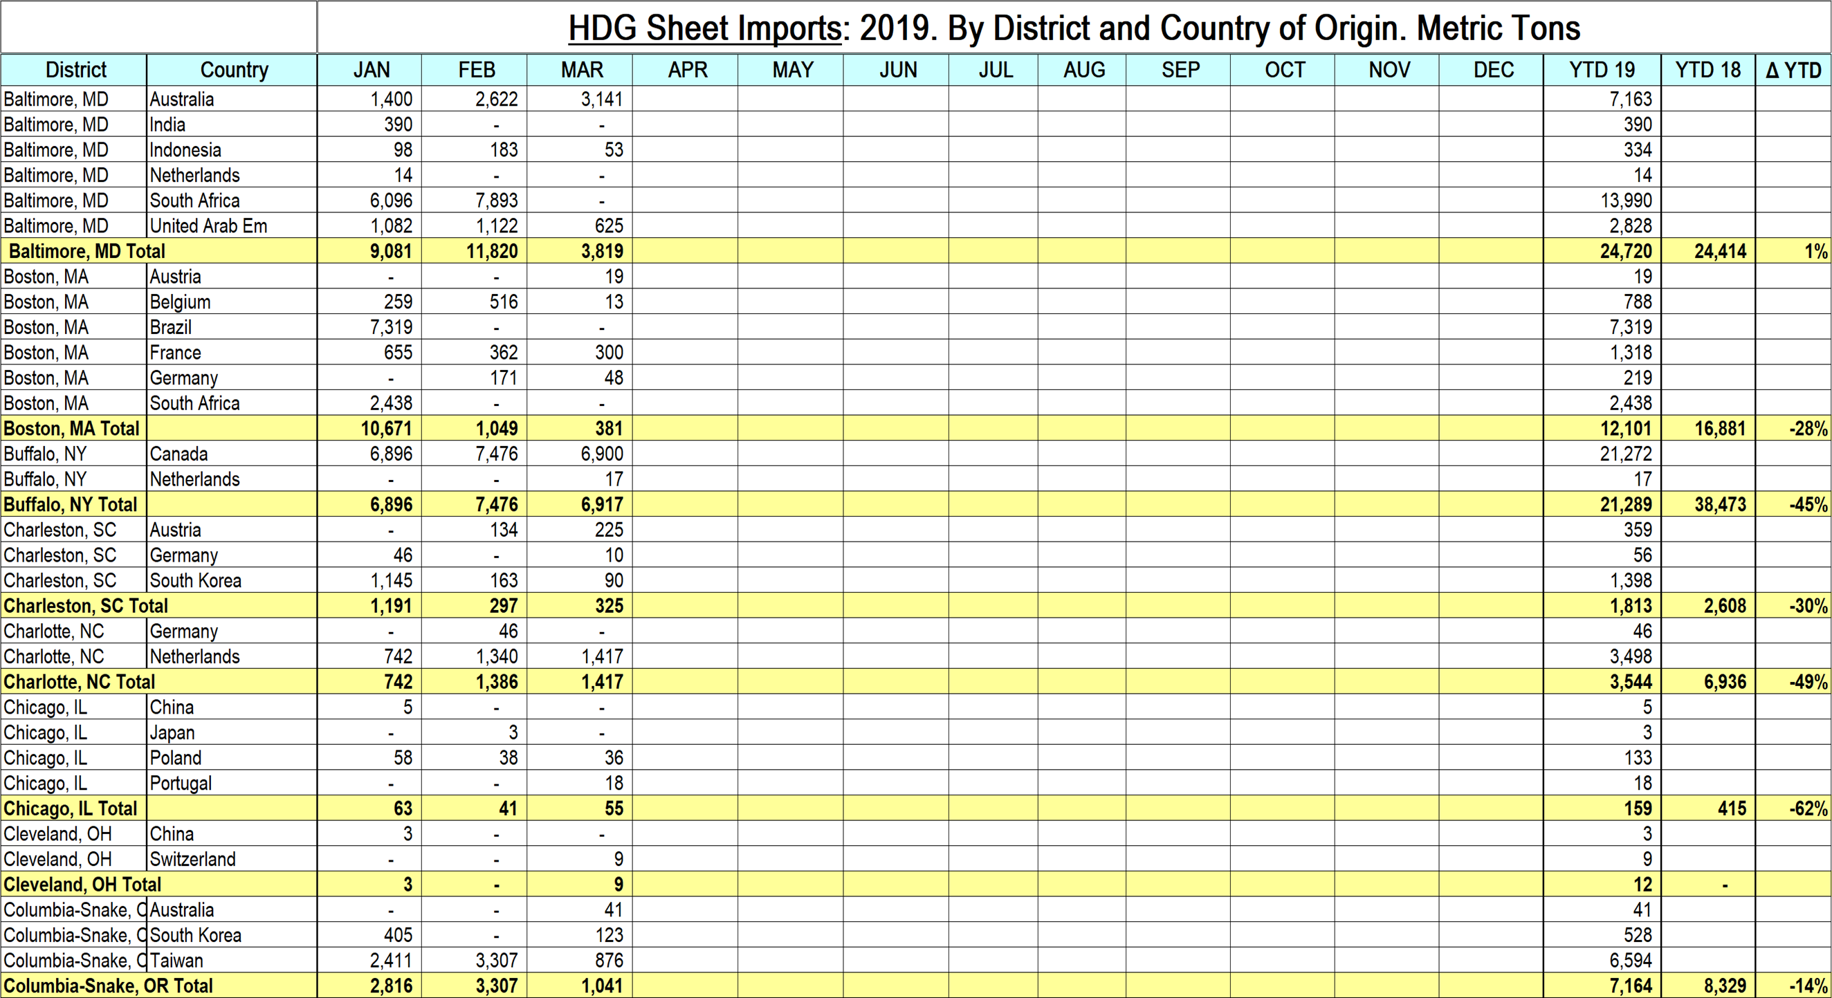Select the Buffalo, NY Canada country cell
The width and height of the screenshot is (1832, 998).
(x=178, y=454)
